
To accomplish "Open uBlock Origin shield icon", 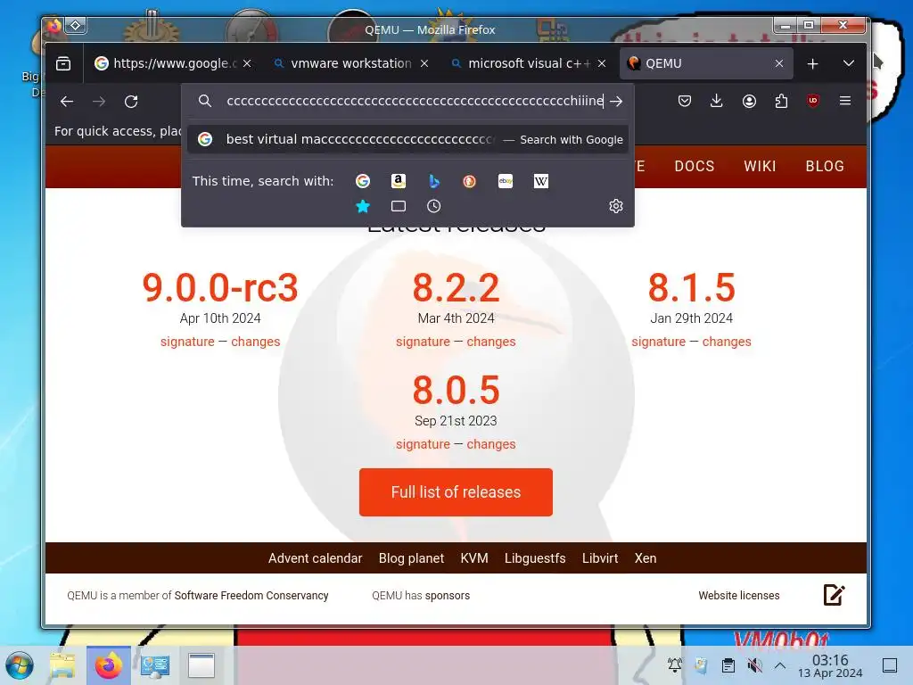I will (813, 101).
